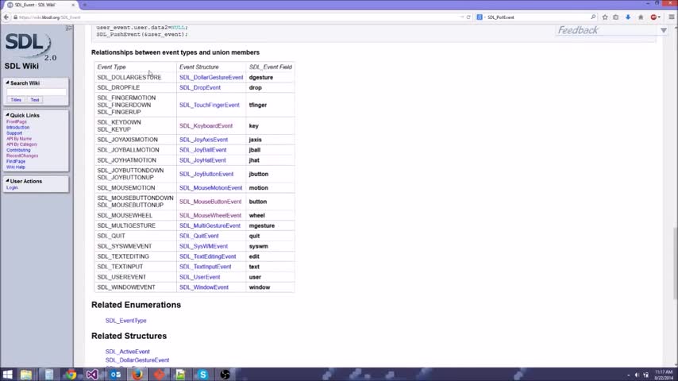Open the Windows Start button
This screenshot has width=678, height=381.
(7, 375)
